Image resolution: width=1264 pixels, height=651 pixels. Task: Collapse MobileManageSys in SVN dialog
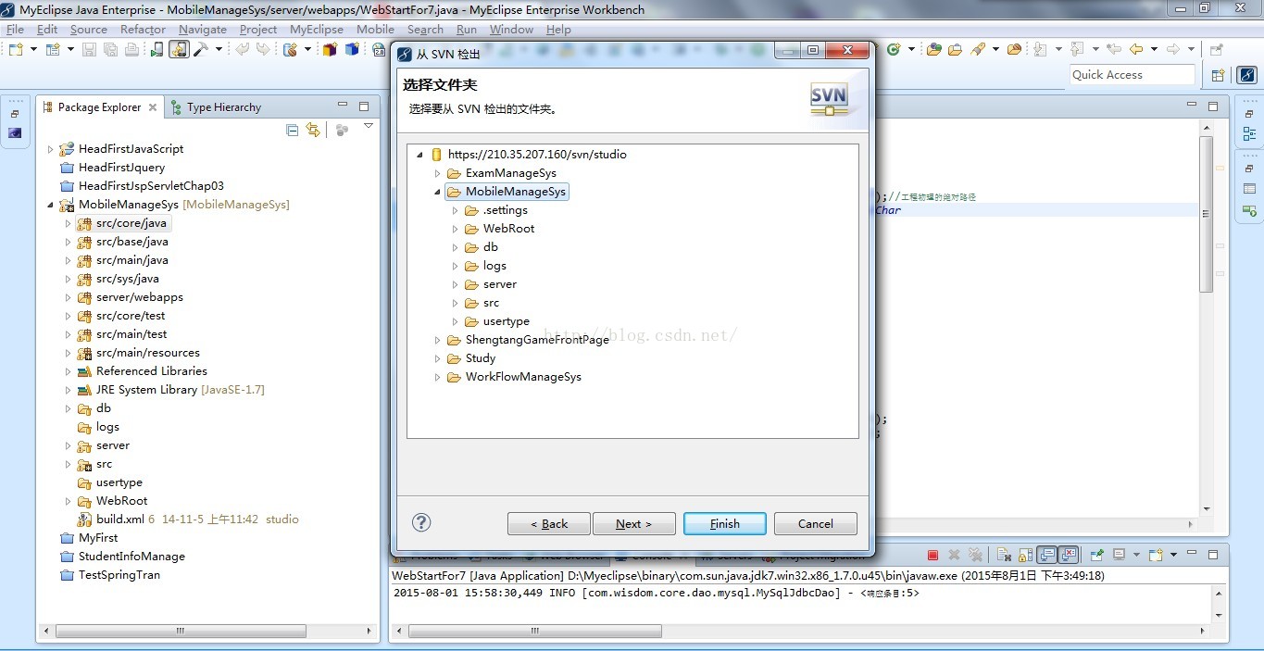coord(438,192)
